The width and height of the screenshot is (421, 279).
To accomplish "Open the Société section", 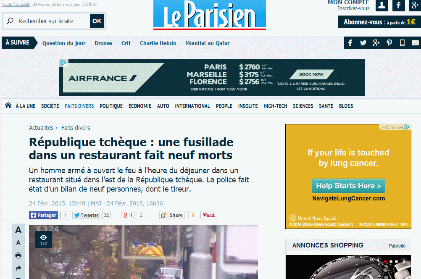I will coord(50,106).
